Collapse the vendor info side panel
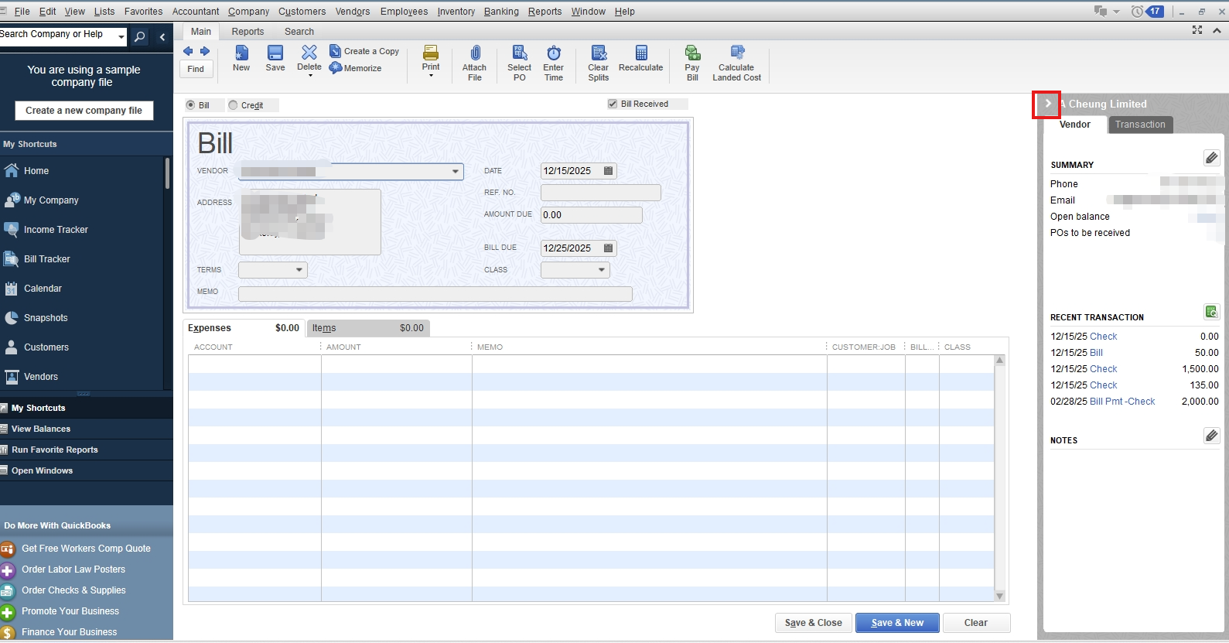The height and width of the screenshot is (643, 1229). [1048, 104]
